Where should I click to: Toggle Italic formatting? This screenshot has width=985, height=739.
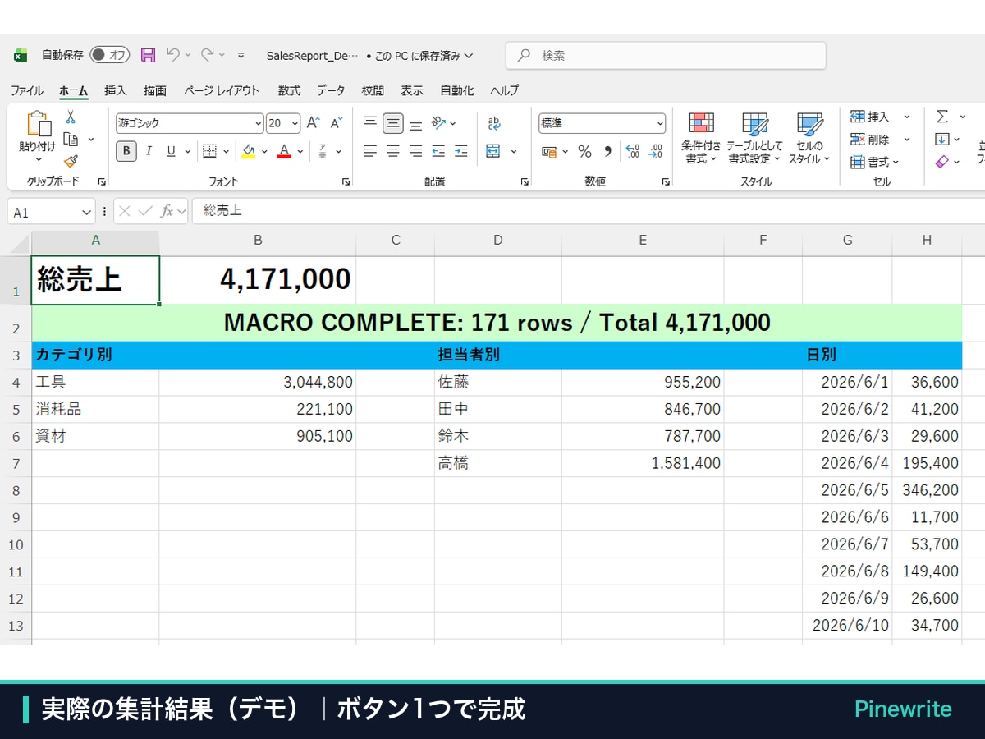[149, 151]
